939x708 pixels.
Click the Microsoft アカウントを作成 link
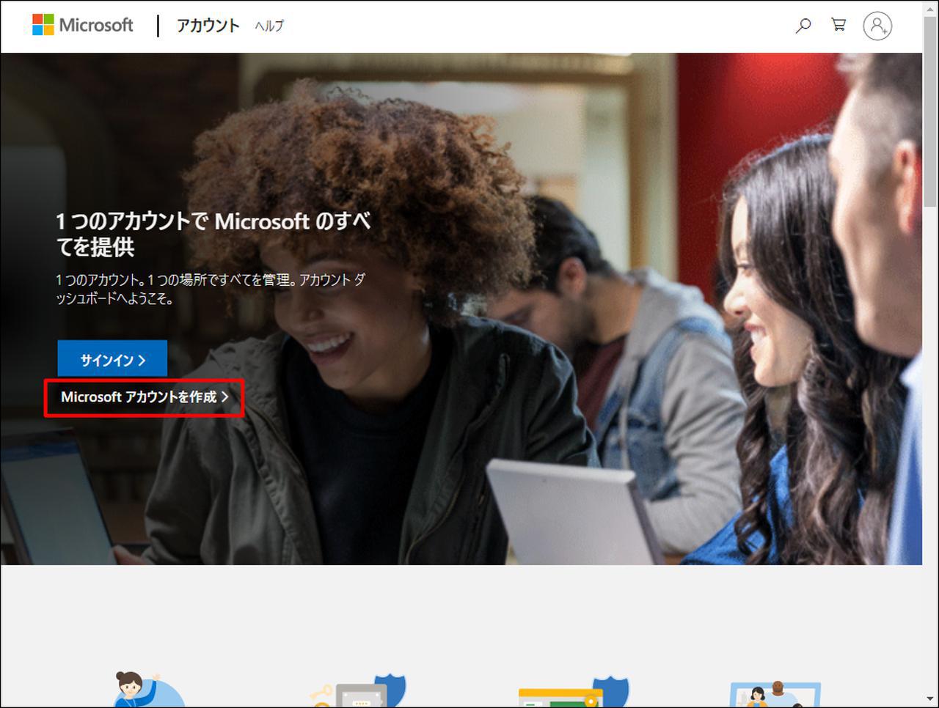[145, 397]
